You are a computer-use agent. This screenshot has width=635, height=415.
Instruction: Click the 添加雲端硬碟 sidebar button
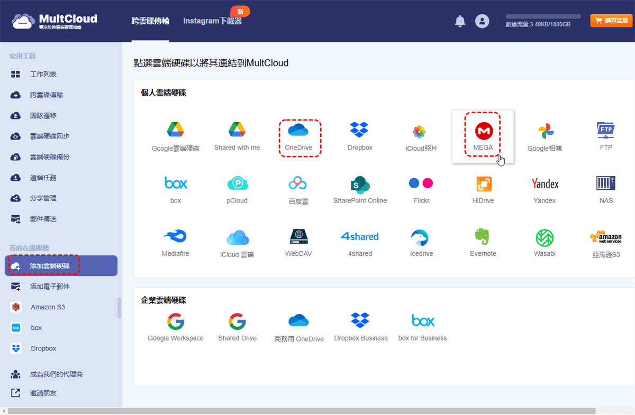tap(61, 266)
